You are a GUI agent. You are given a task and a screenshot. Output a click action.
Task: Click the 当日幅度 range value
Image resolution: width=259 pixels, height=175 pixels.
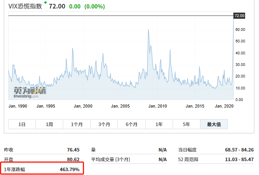coord(239,150)
